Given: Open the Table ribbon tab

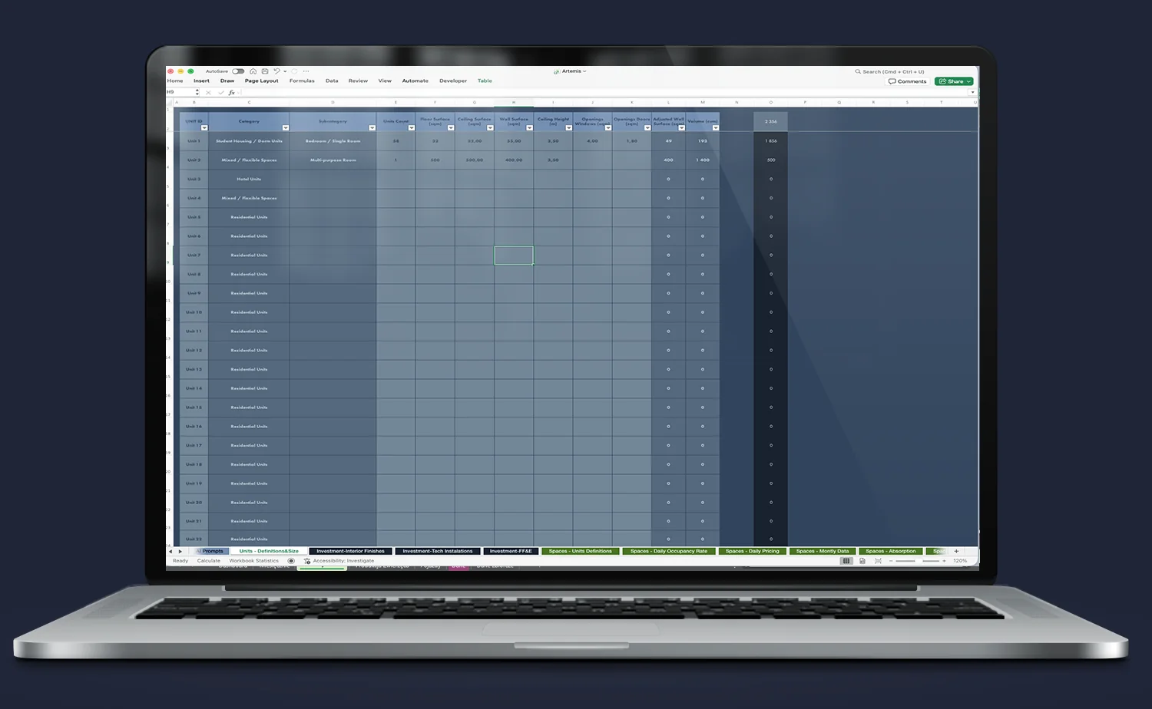Looking at the screenshot, I should [x=485, y=81].
